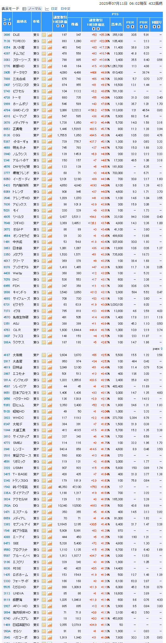Open the chart icon for 日経高配50
166x643 pixels.
click(50, 625)
